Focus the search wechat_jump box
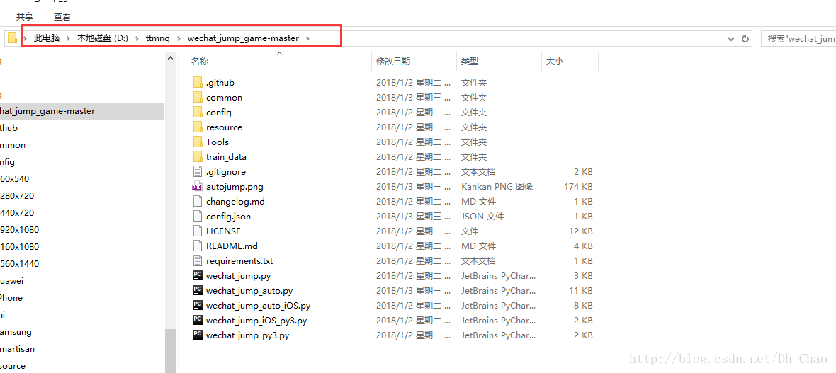The height and width of the screenshot is (373, 836). (798, 38)
